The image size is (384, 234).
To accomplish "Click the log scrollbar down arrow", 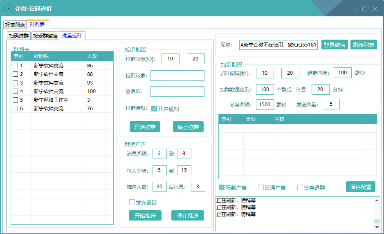I will (x=377, y=227).
